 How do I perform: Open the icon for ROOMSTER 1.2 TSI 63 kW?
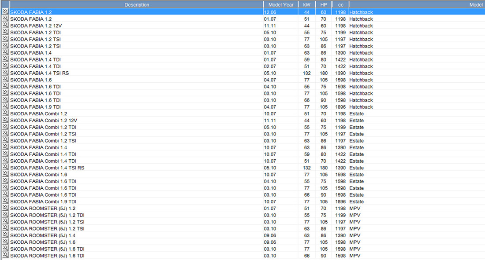5,228
